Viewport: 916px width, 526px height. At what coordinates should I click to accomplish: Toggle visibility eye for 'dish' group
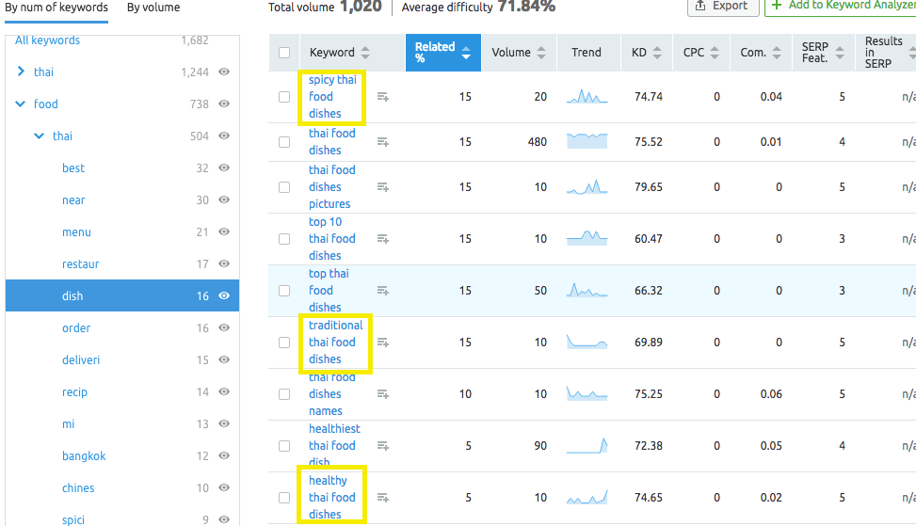click(224, 296)
